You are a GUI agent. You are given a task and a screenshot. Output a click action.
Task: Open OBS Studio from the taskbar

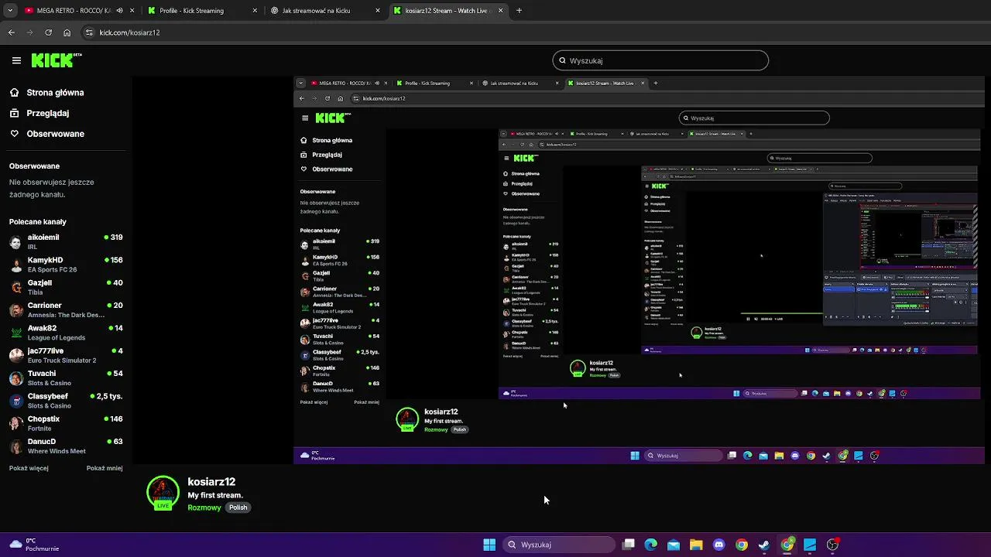pyautogui.click(x=832, y=545)
